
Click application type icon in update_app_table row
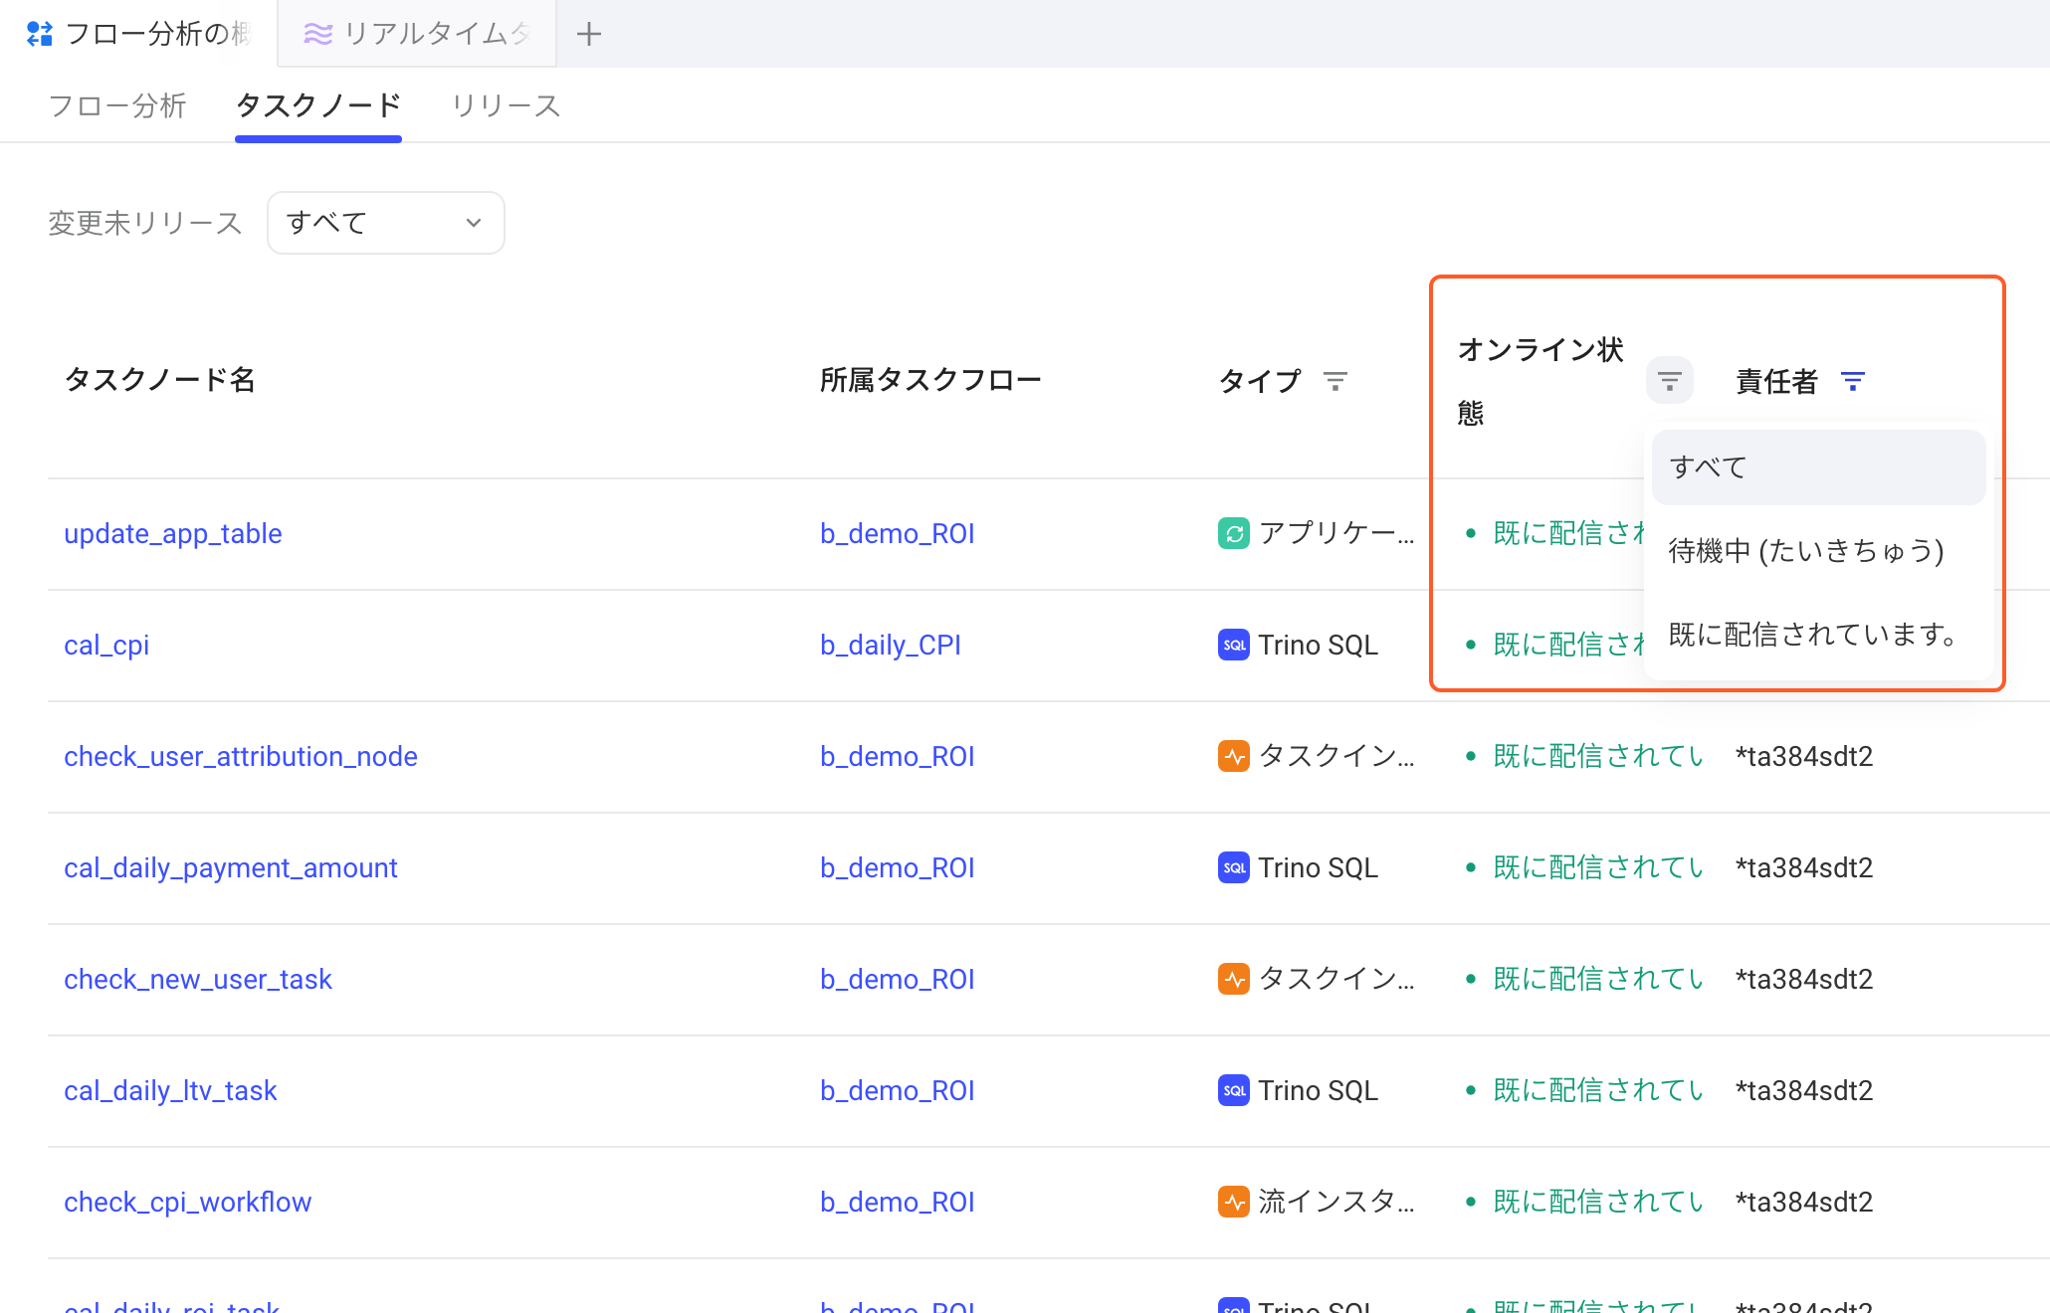[1234, 533]
